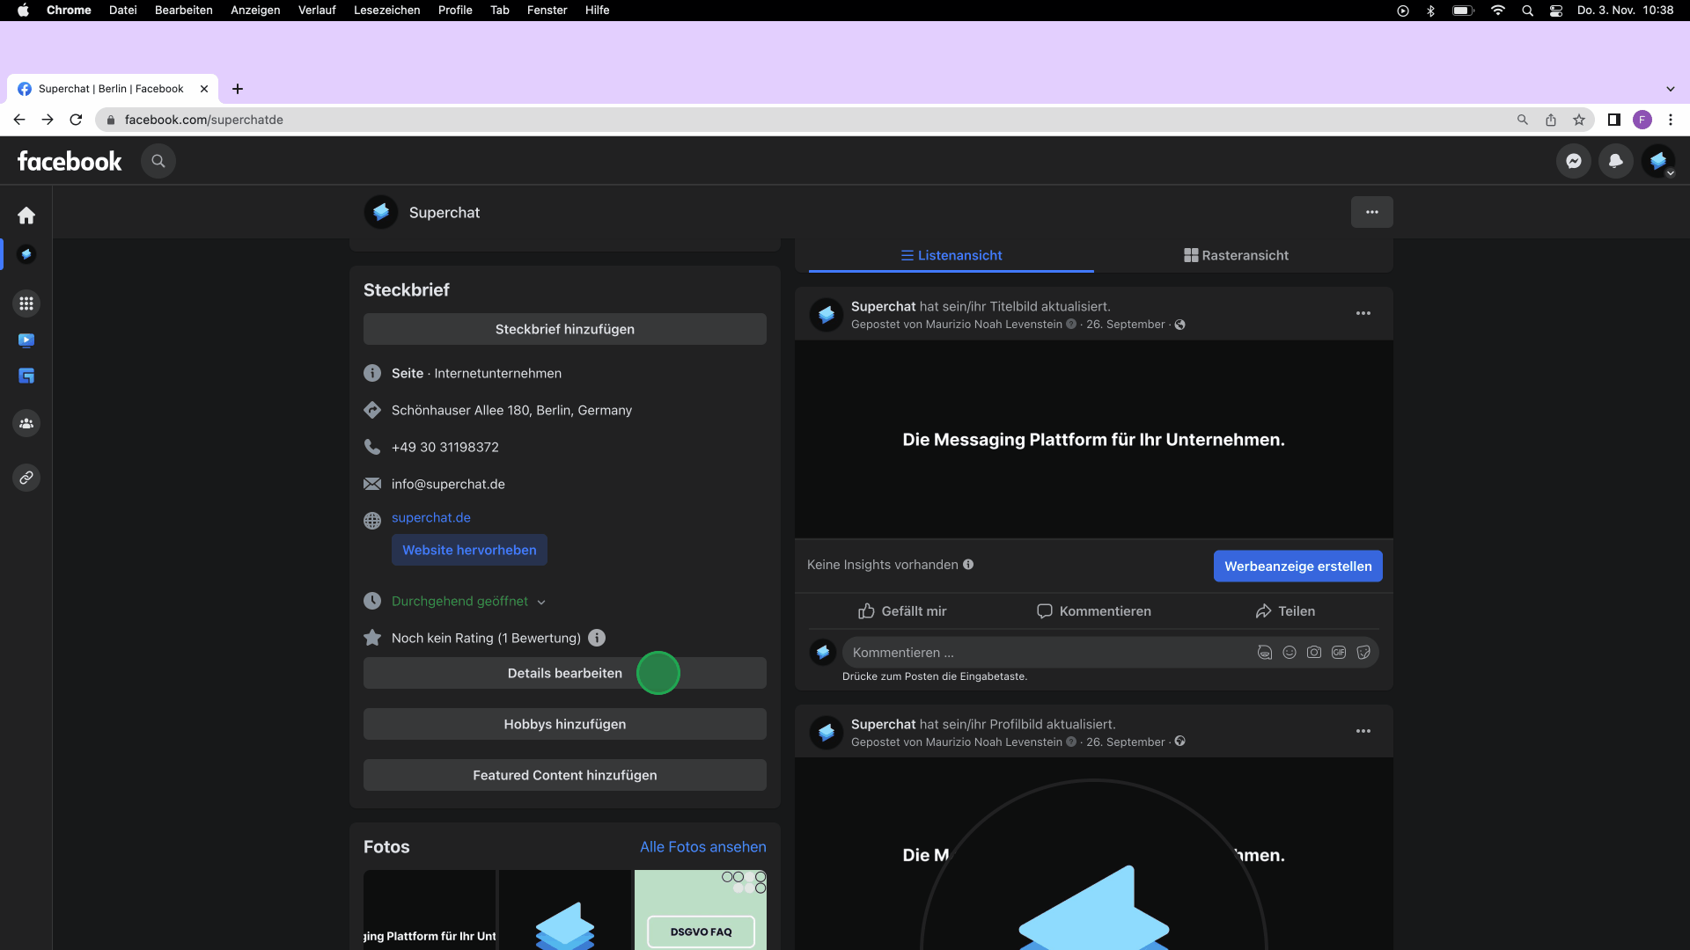Open Lesezeichen menu in menu bar
The height and width of the screenshot is (950, 1690).
(x=386, y=10)
